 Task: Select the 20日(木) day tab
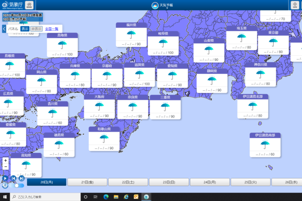click(x=47, y=182)
